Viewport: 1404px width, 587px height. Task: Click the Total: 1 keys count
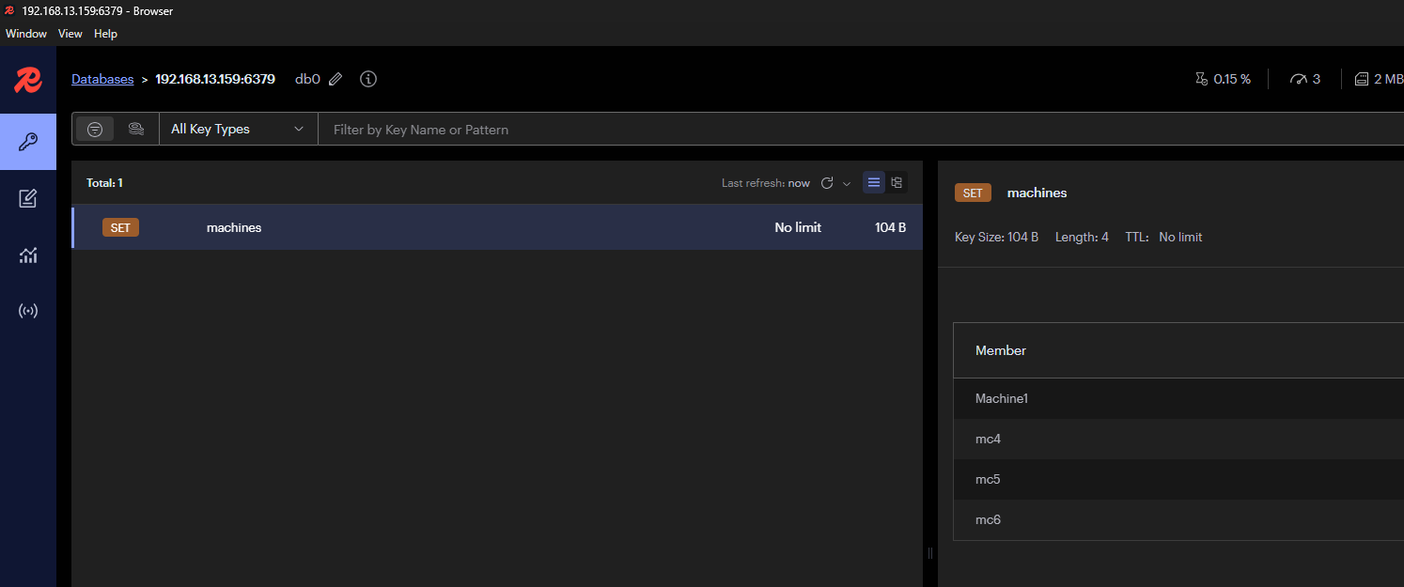(104, 183)
